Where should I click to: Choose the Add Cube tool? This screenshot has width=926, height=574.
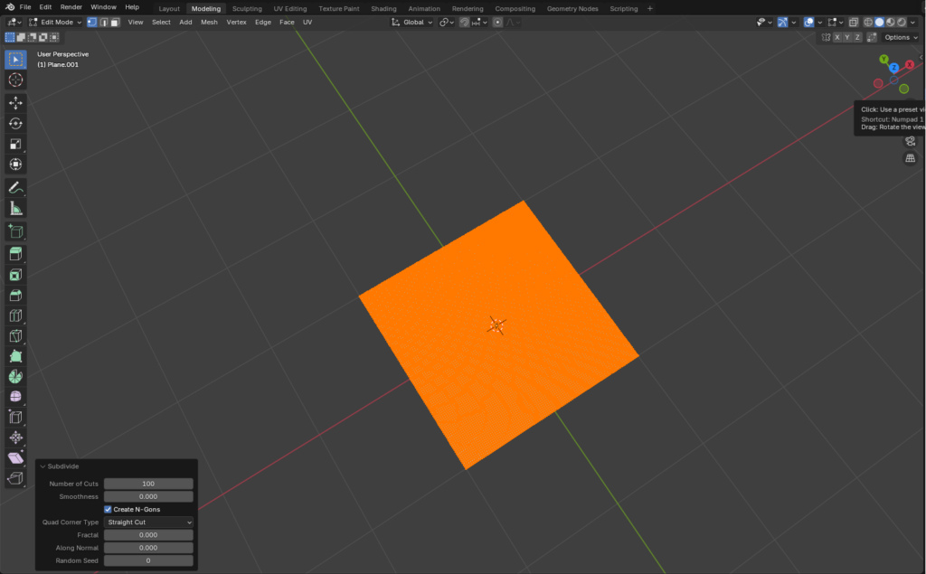(16, 231)
